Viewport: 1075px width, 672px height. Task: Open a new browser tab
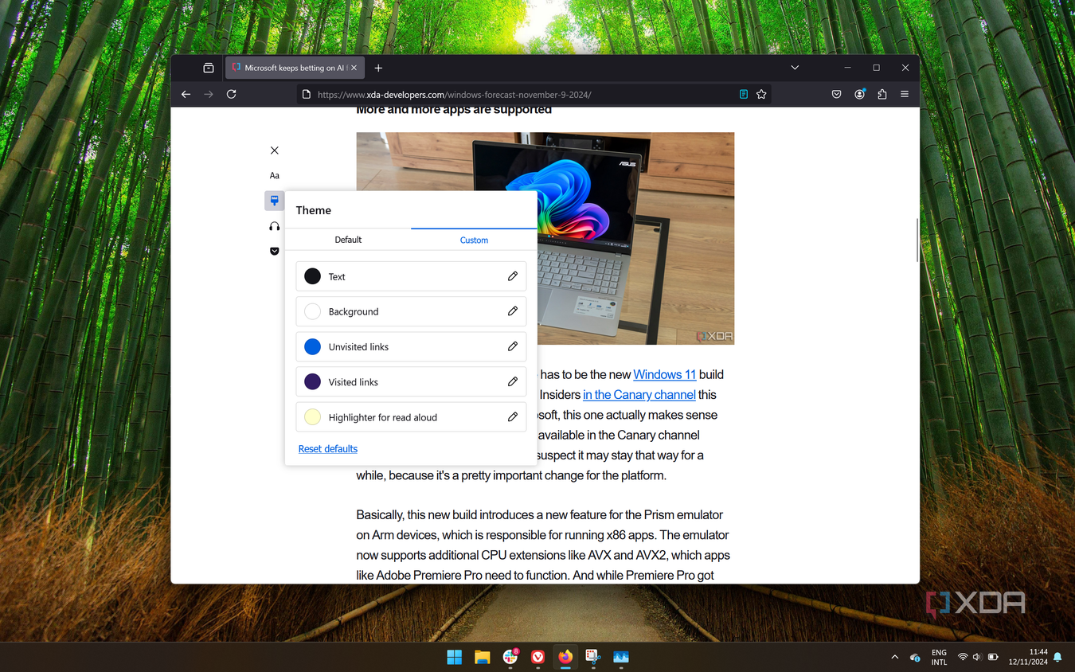tap(378, 68)
